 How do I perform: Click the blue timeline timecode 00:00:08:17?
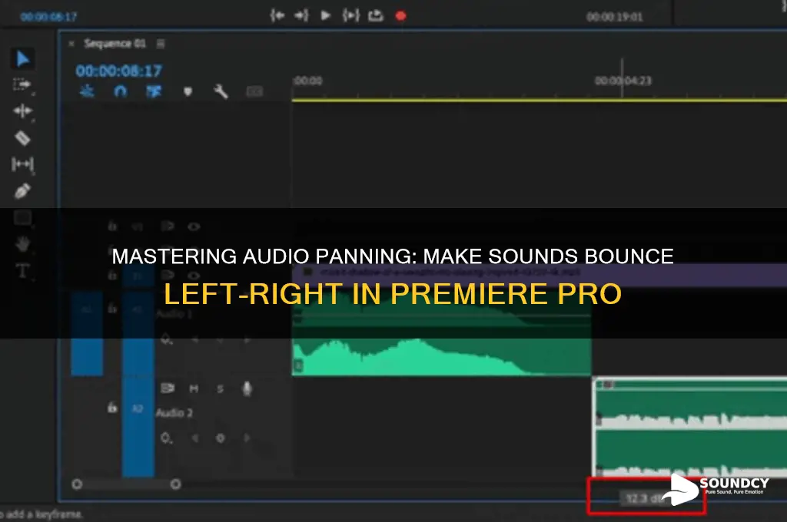point(119,71)
